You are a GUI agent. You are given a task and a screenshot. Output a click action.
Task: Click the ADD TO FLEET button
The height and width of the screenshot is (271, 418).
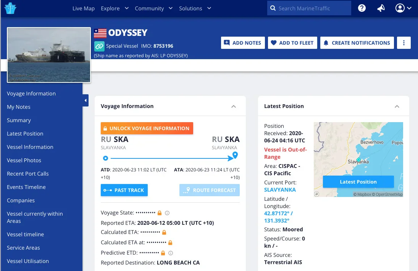coord(292,43)
